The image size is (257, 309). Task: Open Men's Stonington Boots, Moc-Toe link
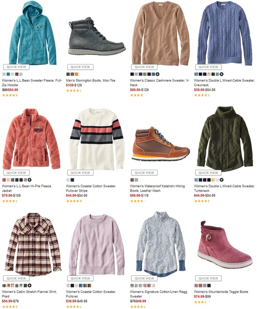tap(91, 80)
